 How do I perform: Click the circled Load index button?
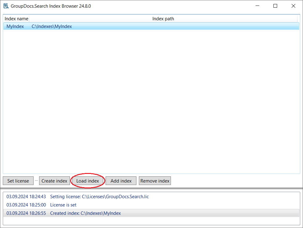coord(88,181)
